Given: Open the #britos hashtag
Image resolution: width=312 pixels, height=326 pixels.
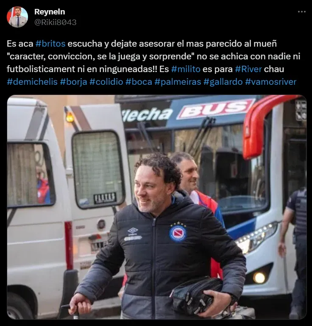Looking at the screenshot, I should click(x=50, y=44).
